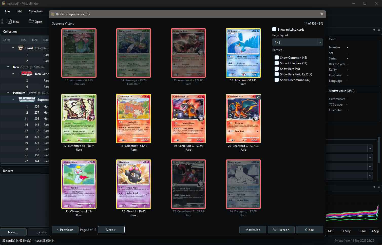The width and height of the screenshot is (382, 245).
Task: Select the Crawdaunt G card thumbnail
Action: coord(188,184)
